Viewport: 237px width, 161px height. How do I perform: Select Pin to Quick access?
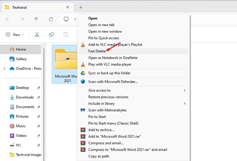coord(134,38)
